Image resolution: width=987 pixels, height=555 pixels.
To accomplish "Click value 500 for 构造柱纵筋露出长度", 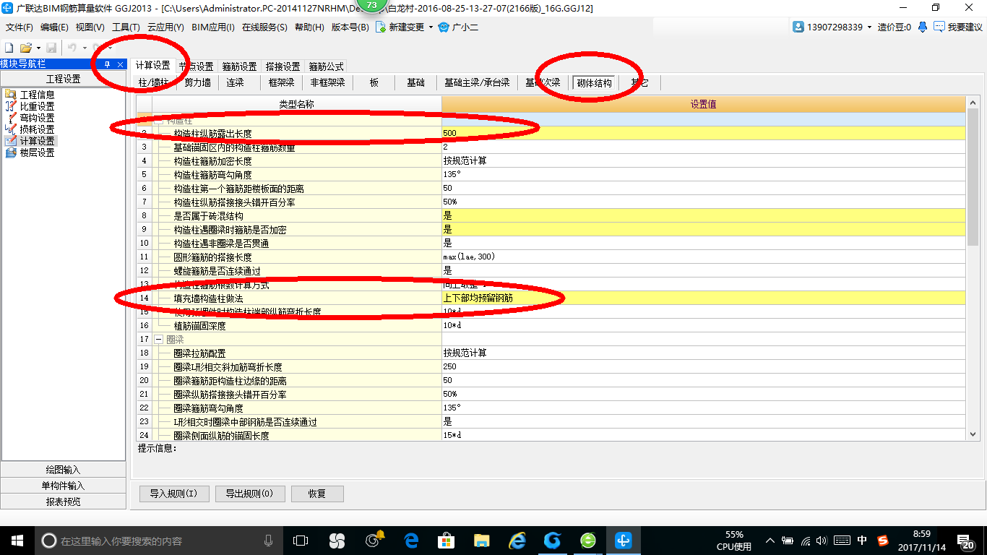I will click(703, 133).
